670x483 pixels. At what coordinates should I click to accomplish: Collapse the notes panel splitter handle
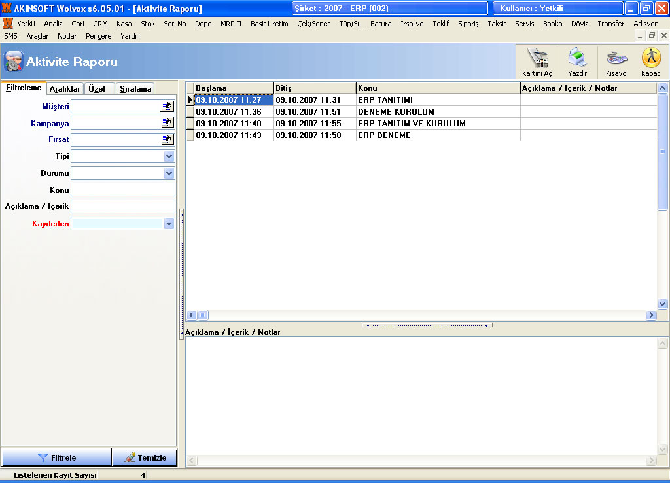[x=427, y=325]
